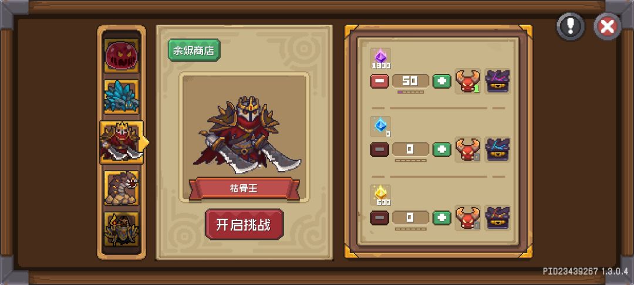
Task: Start the challenge with 开启挑战
Action: point(244,225)
